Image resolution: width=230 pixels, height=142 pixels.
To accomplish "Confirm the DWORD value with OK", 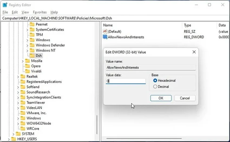I will pos(161,98).
